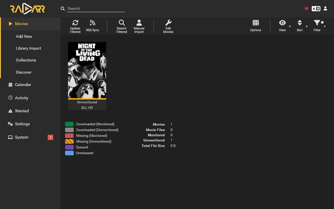The image size is (334, 209).
Task: Open poster Options grid button
Action: [256, 26]
